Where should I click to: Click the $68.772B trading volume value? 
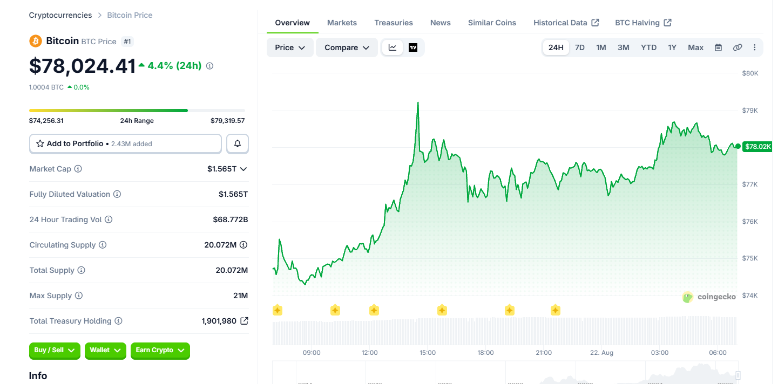point(231,220)
